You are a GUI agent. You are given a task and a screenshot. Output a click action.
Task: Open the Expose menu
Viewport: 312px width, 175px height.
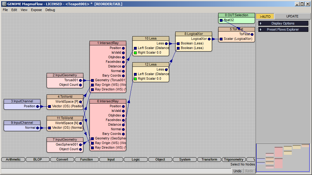point(36,10)
